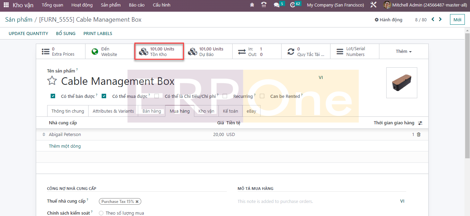Expand the 'Thêm' dropdown button
470x216 pixels.
403,52
